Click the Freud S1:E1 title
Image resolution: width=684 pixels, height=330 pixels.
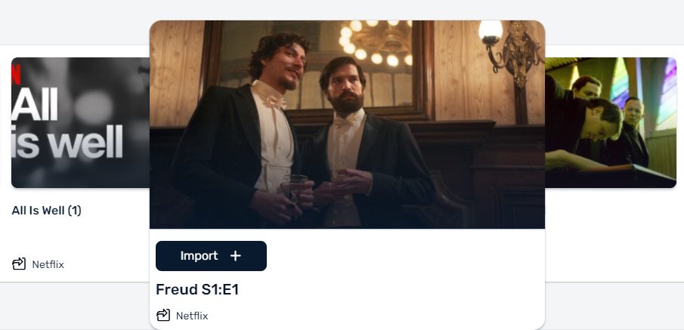(x=197, y=289)
